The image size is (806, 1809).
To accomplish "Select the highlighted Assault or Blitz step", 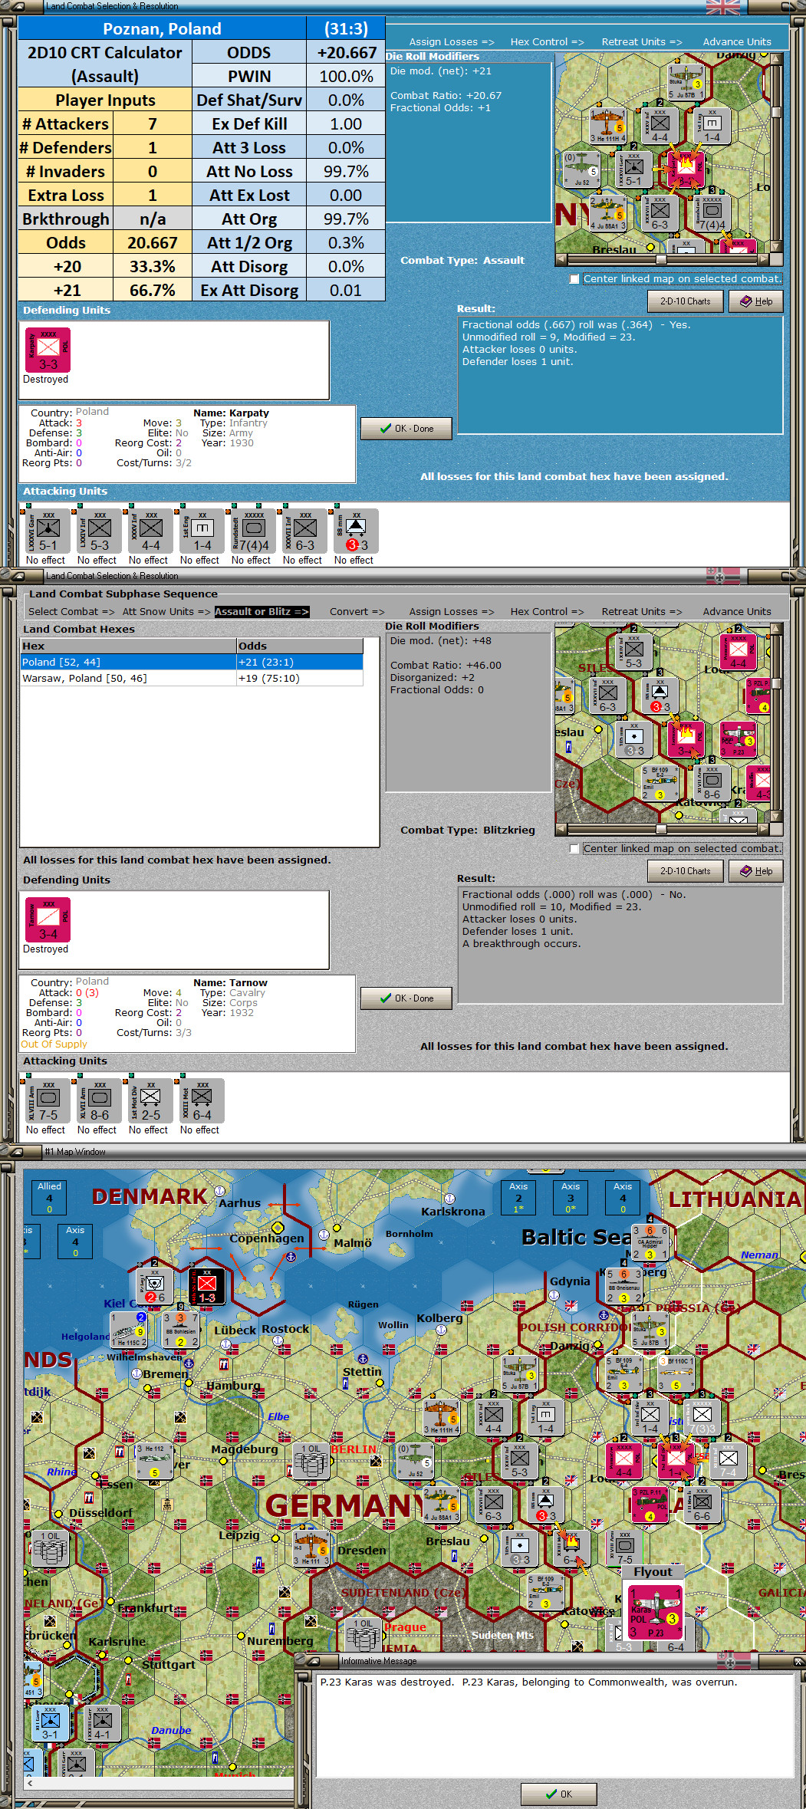I will pos(262,611).
